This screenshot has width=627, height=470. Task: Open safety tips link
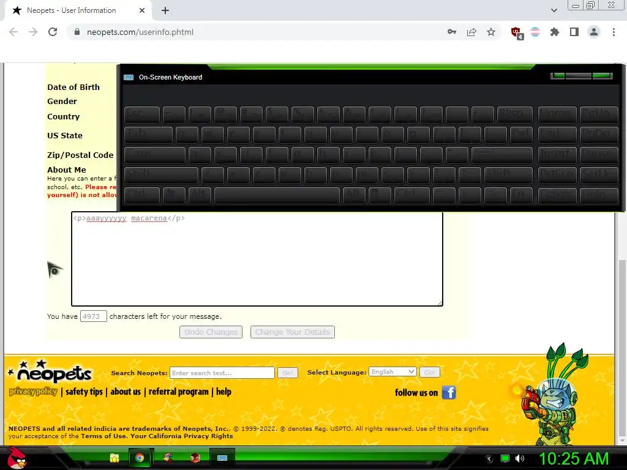[84, 392]
